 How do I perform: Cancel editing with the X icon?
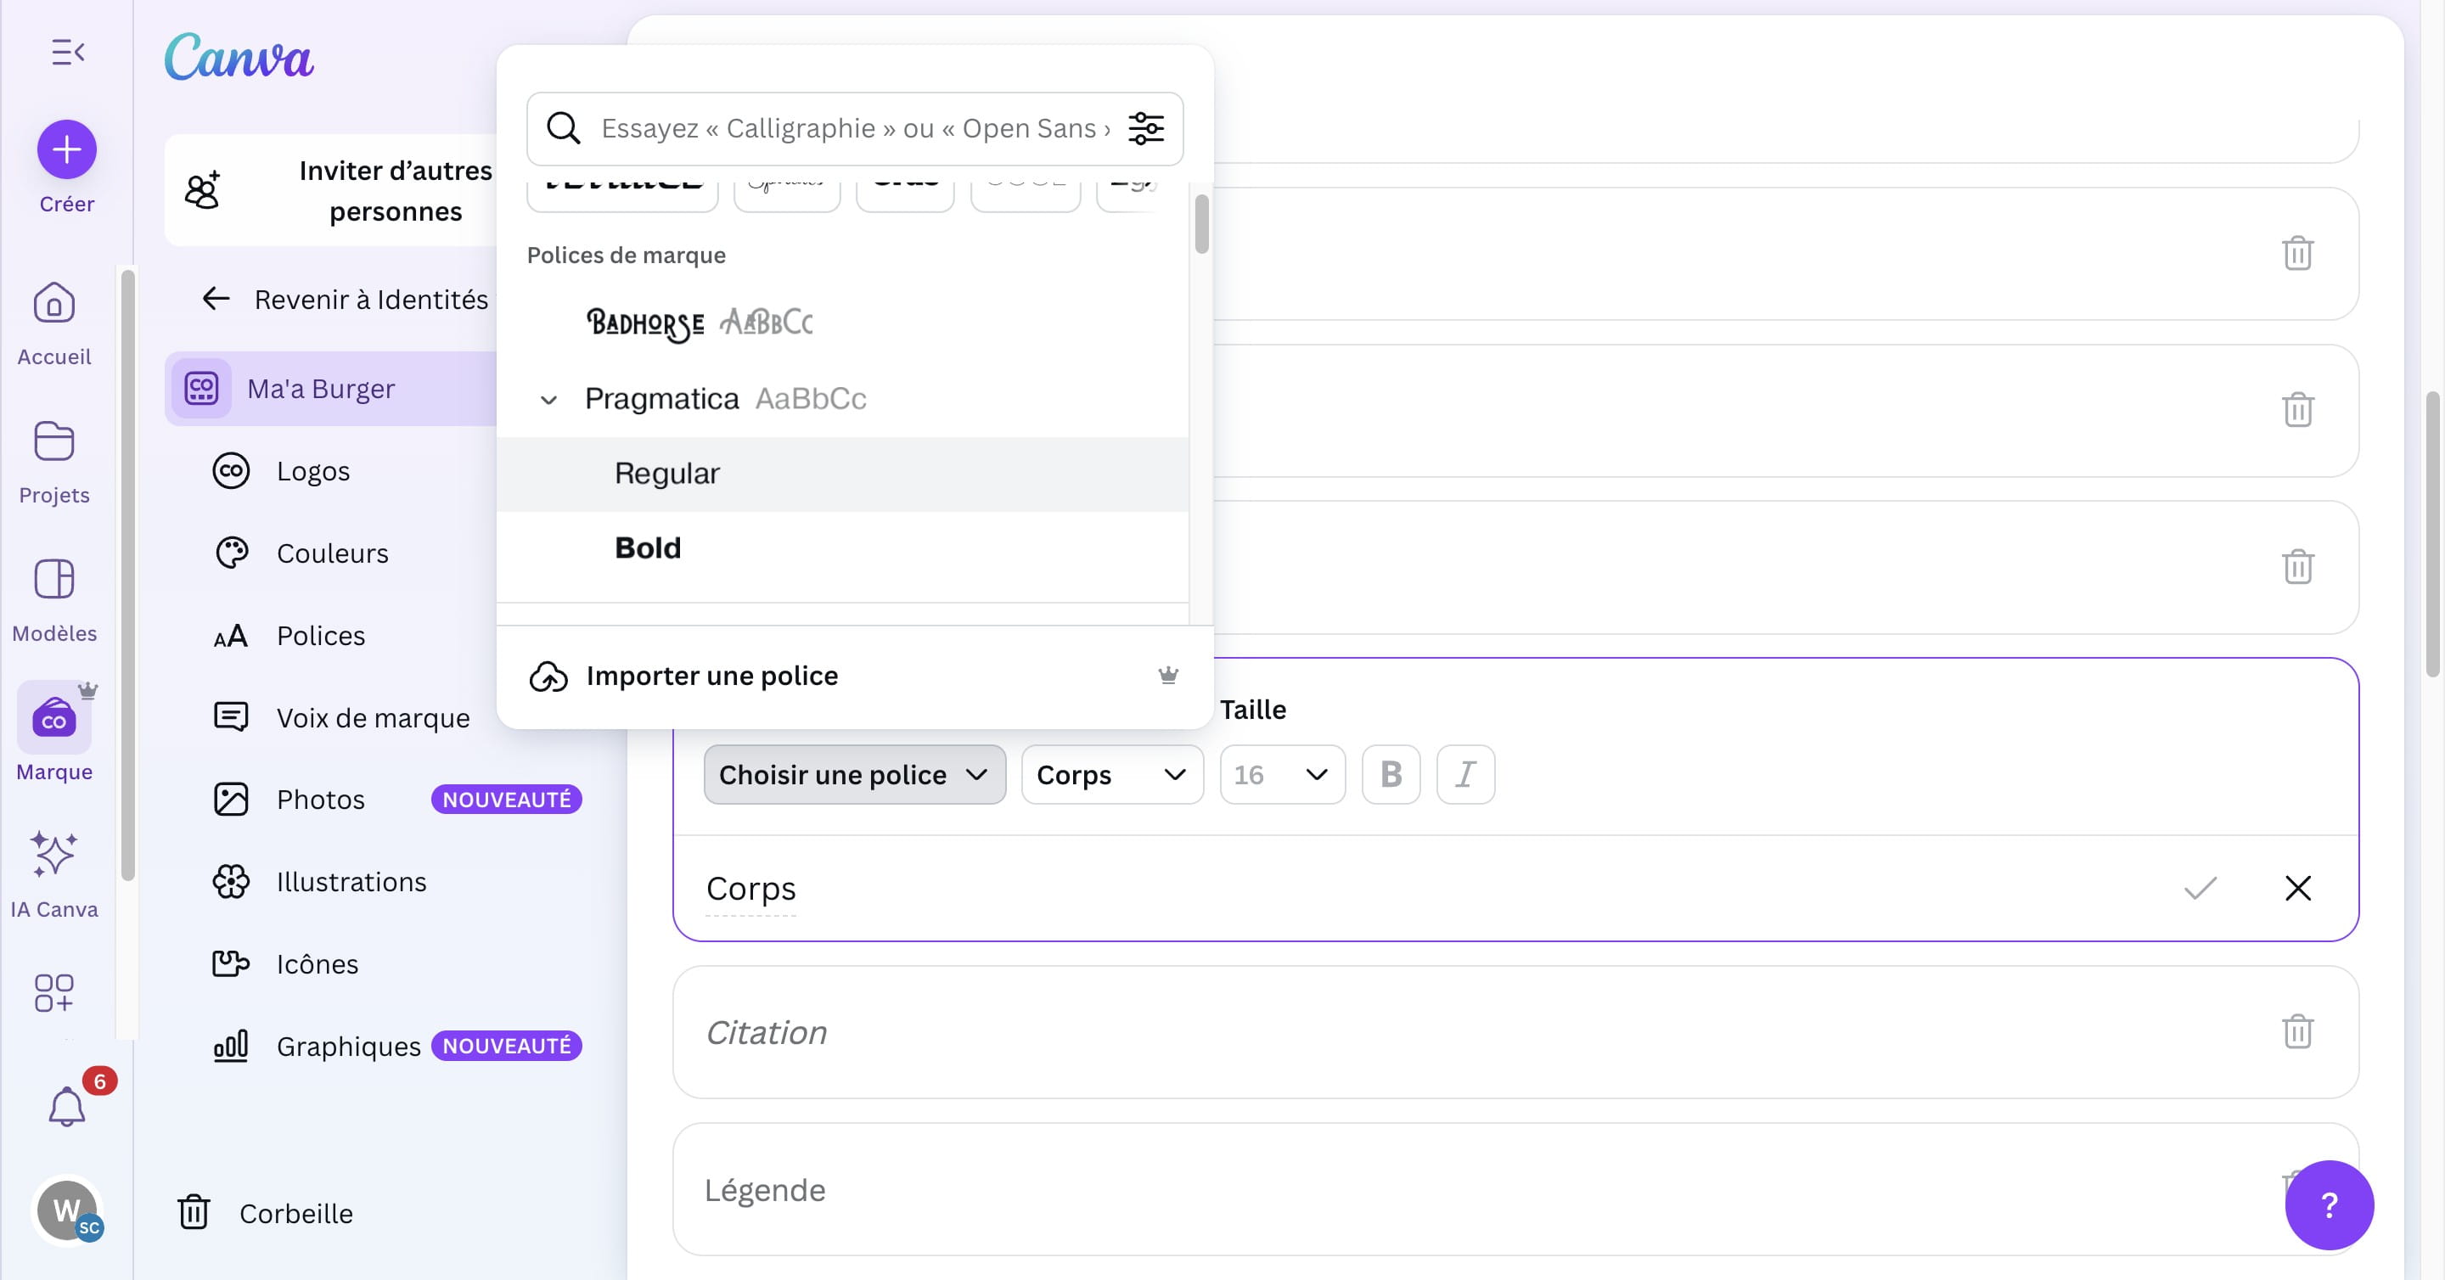point(2297,888)
